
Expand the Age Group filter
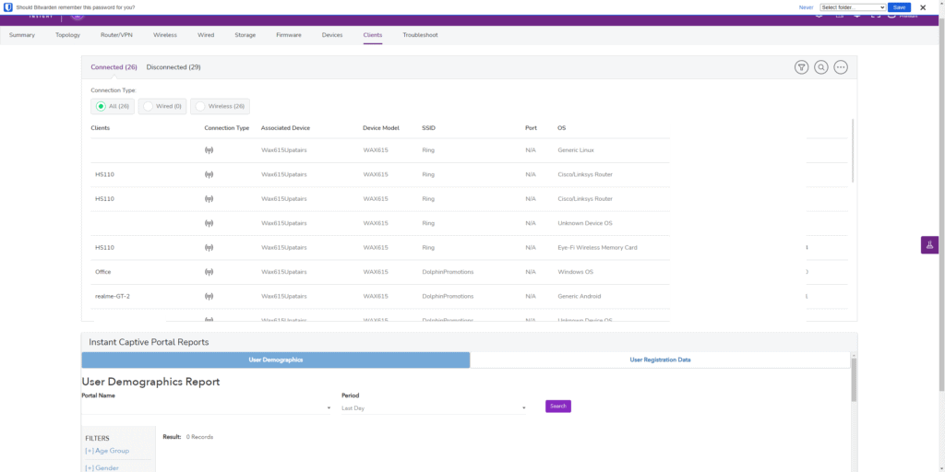pyautogui.click(x=107, y=451)
